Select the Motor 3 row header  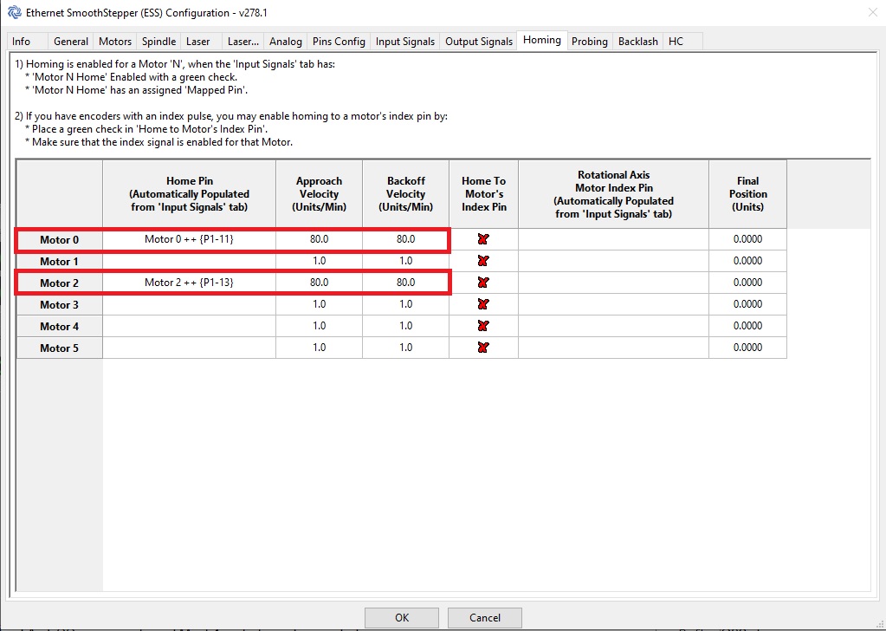coord(59,304)
